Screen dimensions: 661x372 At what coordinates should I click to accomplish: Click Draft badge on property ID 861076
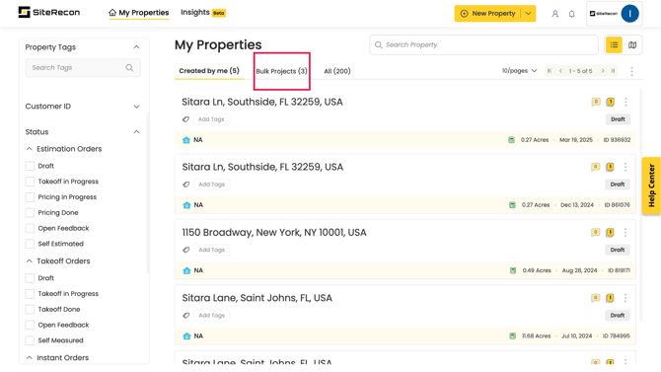pos(618,185)
